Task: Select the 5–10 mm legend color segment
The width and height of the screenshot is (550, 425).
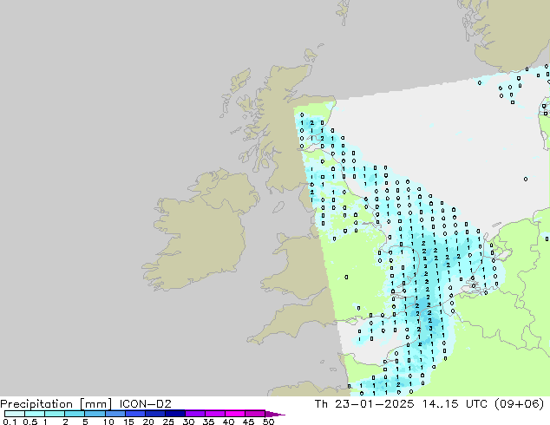Action: (95, 414)
